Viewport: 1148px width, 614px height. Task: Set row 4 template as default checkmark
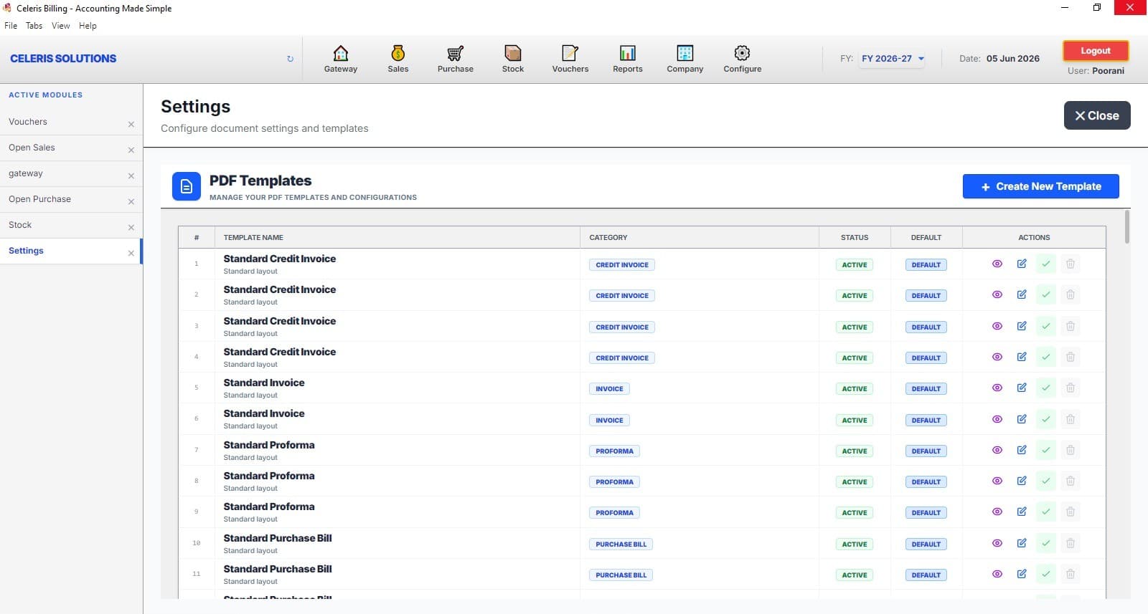coord(1046,357)
